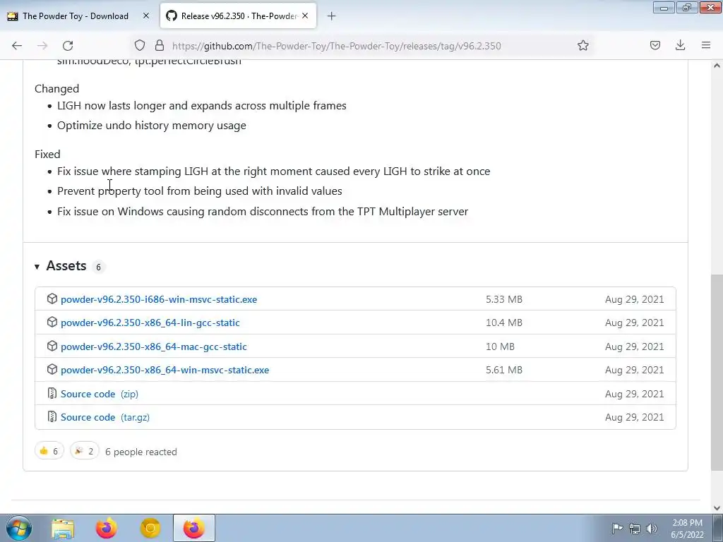Click the taskbar clock showing 2:08 PM
723x542 pixels.
[687, 529]
